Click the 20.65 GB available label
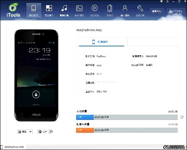Screen dimensions: 187x150 (x=101, y=117)
